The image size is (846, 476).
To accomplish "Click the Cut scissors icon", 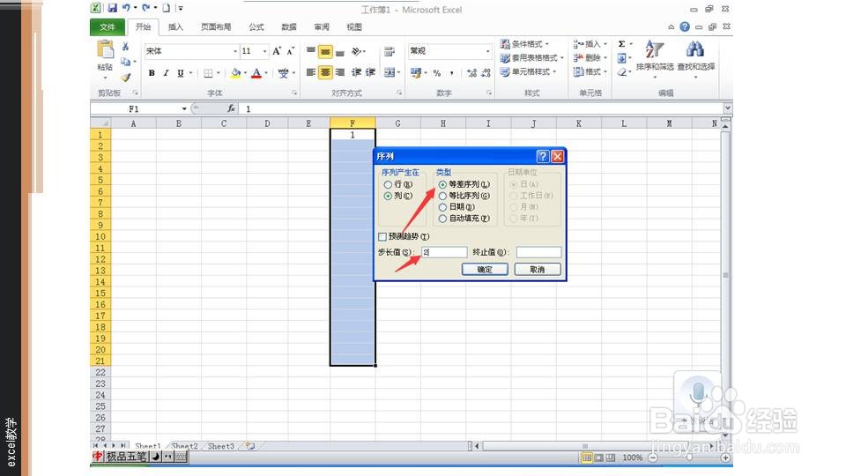I will coord(125,47).
